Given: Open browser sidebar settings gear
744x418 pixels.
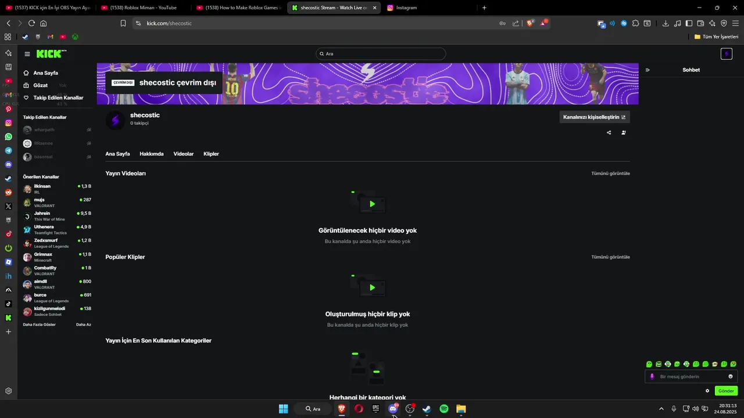Looking at the screenshot, I should tap(8, 391).
